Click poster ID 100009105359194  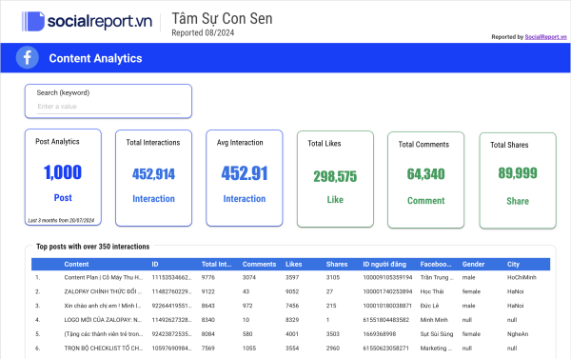387,278
